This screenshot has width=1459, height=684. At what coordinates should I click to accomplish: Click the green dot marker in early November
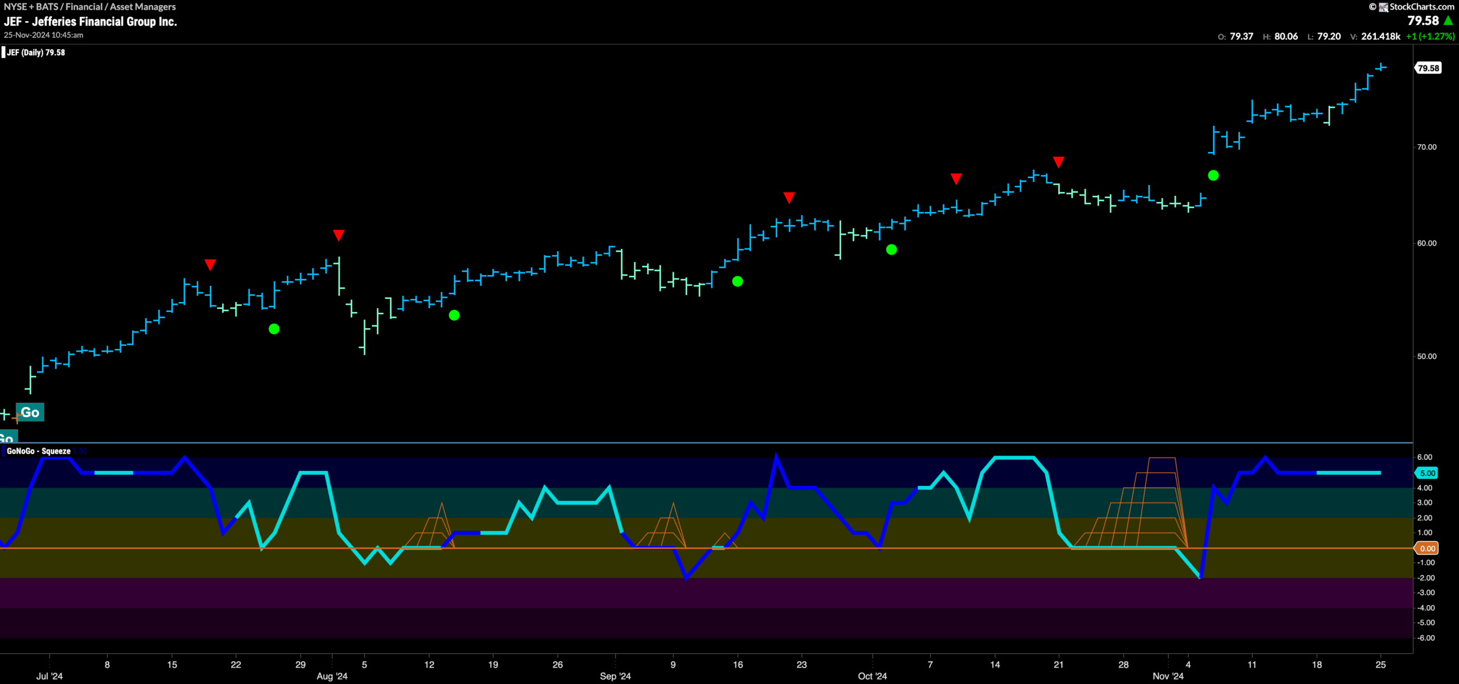pyautogui.click(x=1213, y=175)
